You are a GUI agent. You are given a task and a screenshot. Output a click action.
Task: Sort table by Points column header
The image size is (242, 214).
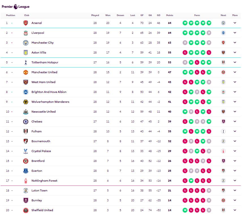[x=170, y=15]
